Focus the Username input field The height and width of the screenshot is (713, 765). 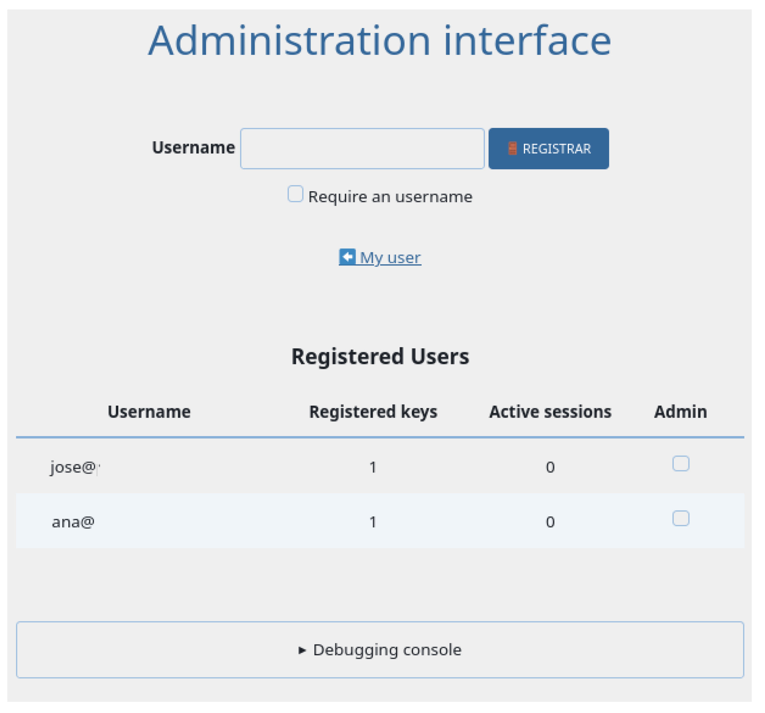pos(362,149)
